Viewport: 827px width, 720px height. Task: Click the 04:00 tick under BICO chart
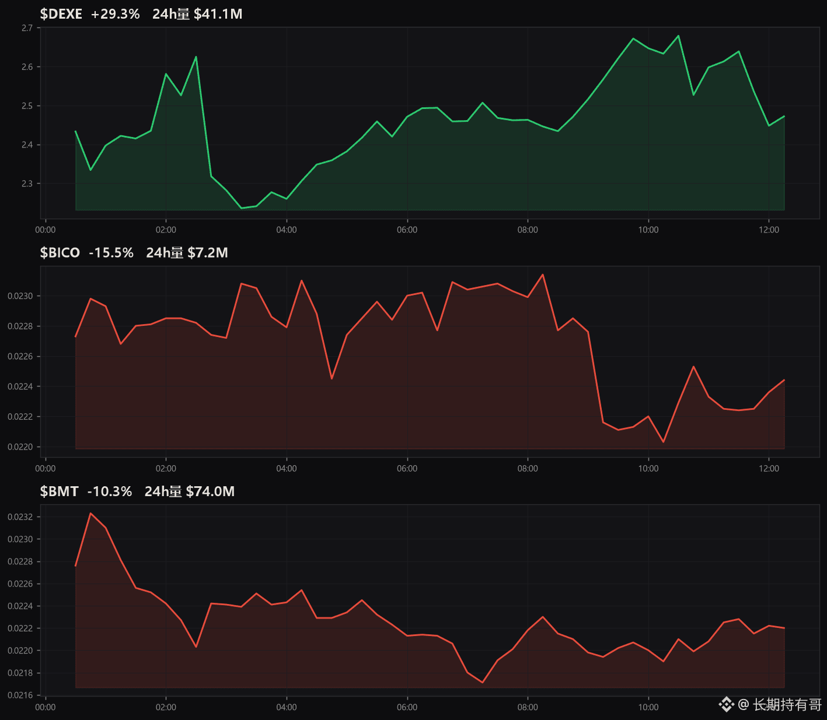[x=287, y=469]
